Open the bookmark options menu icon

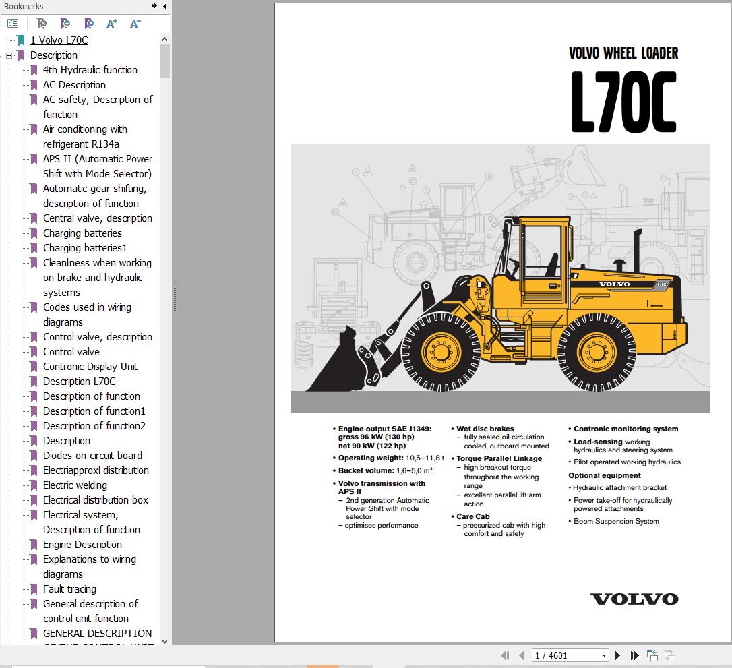click(13, 23)
